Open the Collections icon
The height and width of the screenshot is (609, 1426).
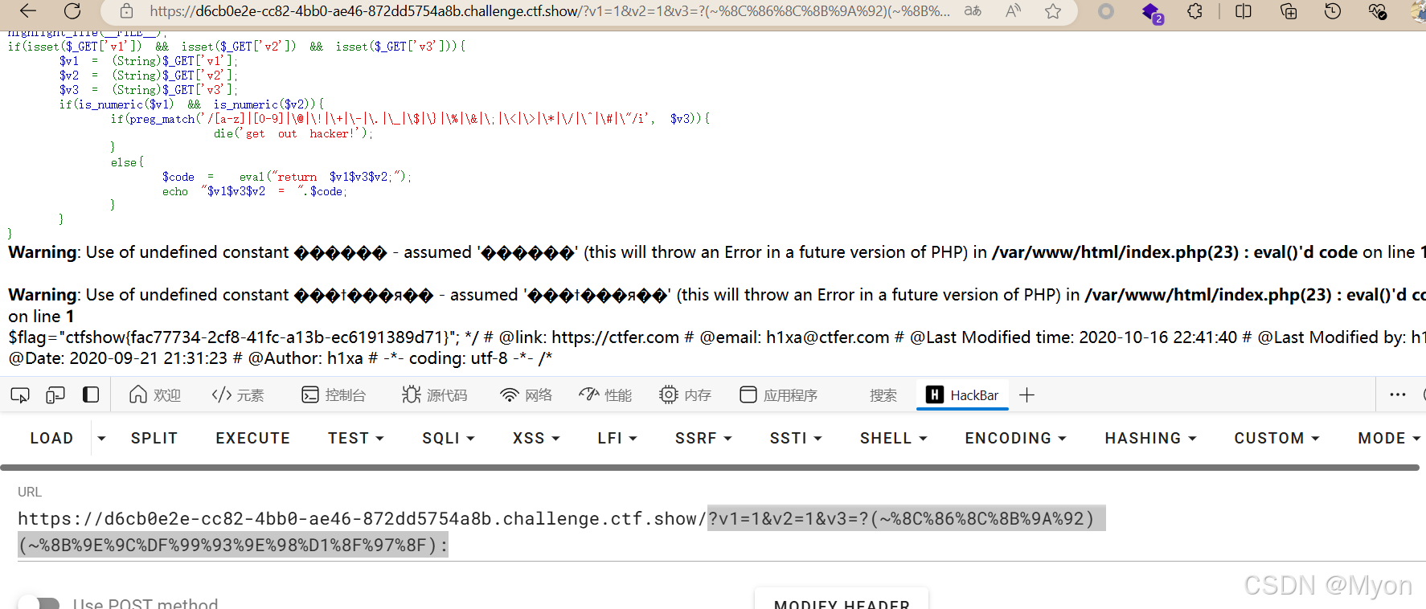point(1289,11)
